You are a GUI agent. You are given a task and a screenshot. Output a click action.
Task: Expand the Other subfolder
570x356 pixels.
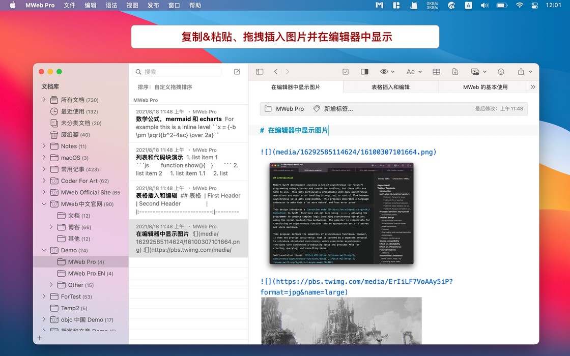(x=51, y=285)
